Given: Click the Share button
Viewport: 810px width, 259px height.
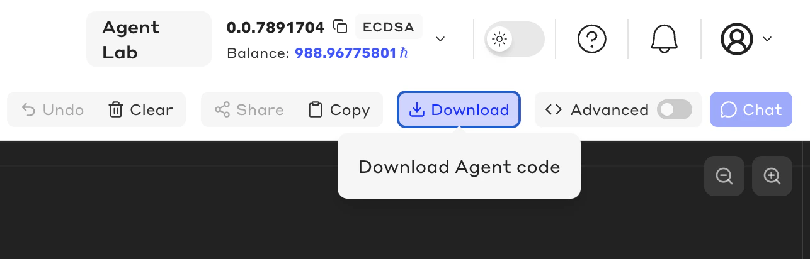Looking at the screenshot, I should [x=249, y=110].
